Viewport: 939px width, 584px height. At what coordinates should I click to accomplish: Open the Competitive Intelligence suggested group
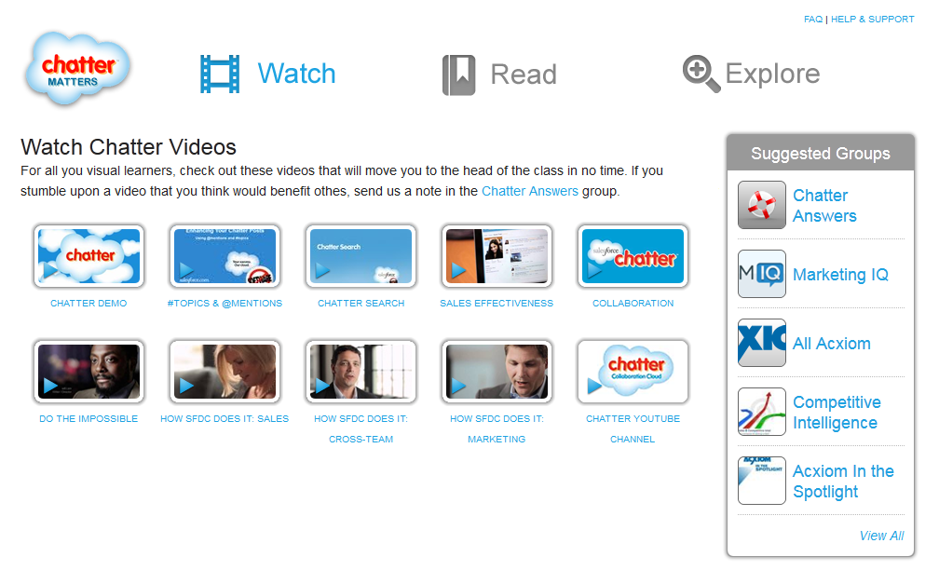pos(837,412)
